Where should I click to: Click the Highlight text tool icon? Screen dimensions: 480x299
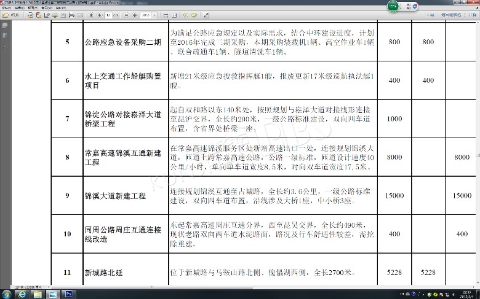point(194,15)
